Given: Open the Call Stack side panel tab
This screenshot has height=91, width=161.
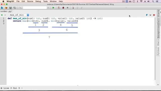Looking at the screenshot, I should [158, 17].
